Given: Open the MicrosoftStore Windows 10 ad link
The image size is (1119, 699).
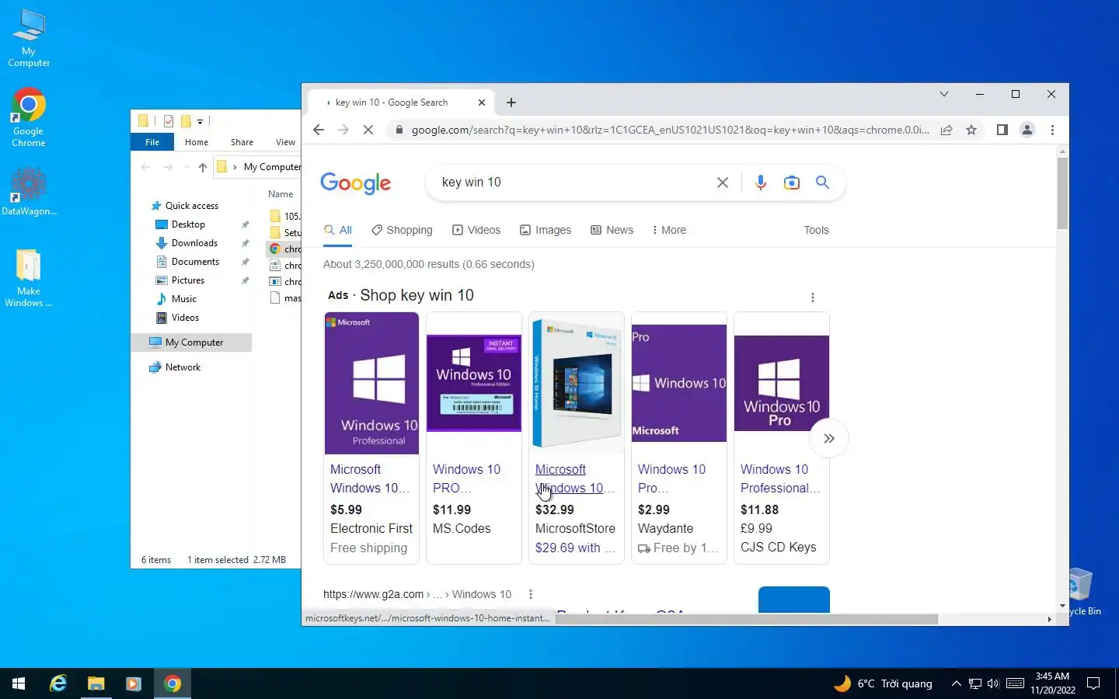Looking at the screenshot, I should point(575,478).
